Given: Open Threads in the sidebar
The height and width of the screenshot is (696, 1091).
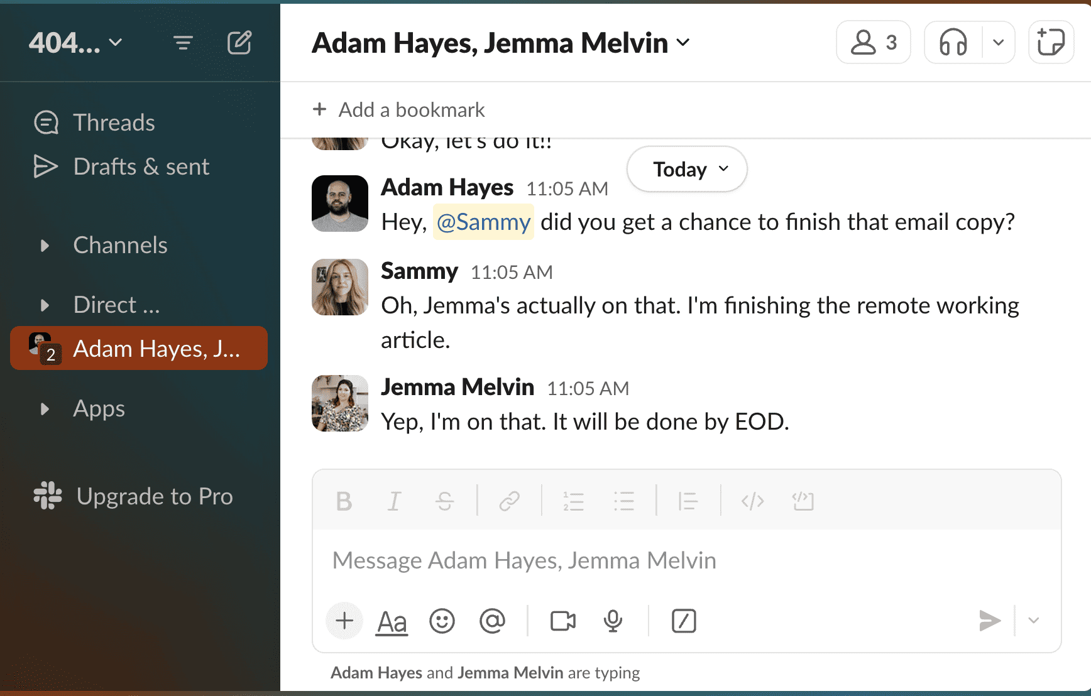Looking at the screenshot, I should 113,122.
